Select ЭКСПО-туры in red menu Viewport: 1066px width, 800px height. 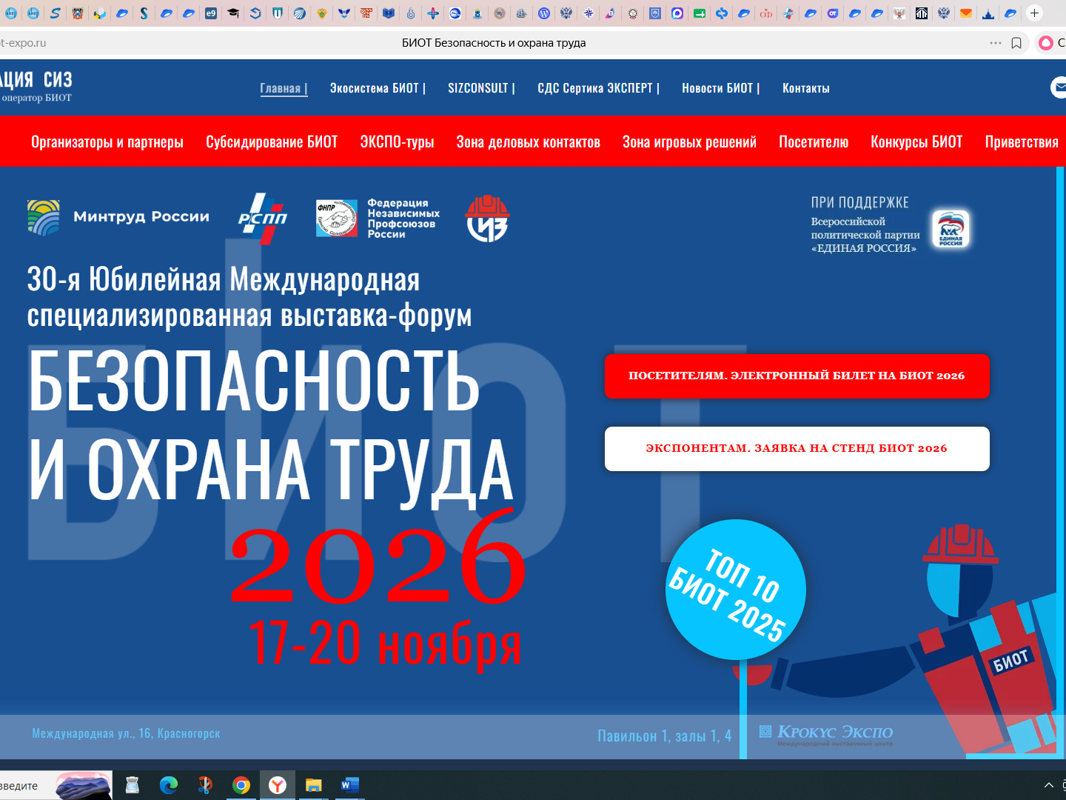(397, 142)
